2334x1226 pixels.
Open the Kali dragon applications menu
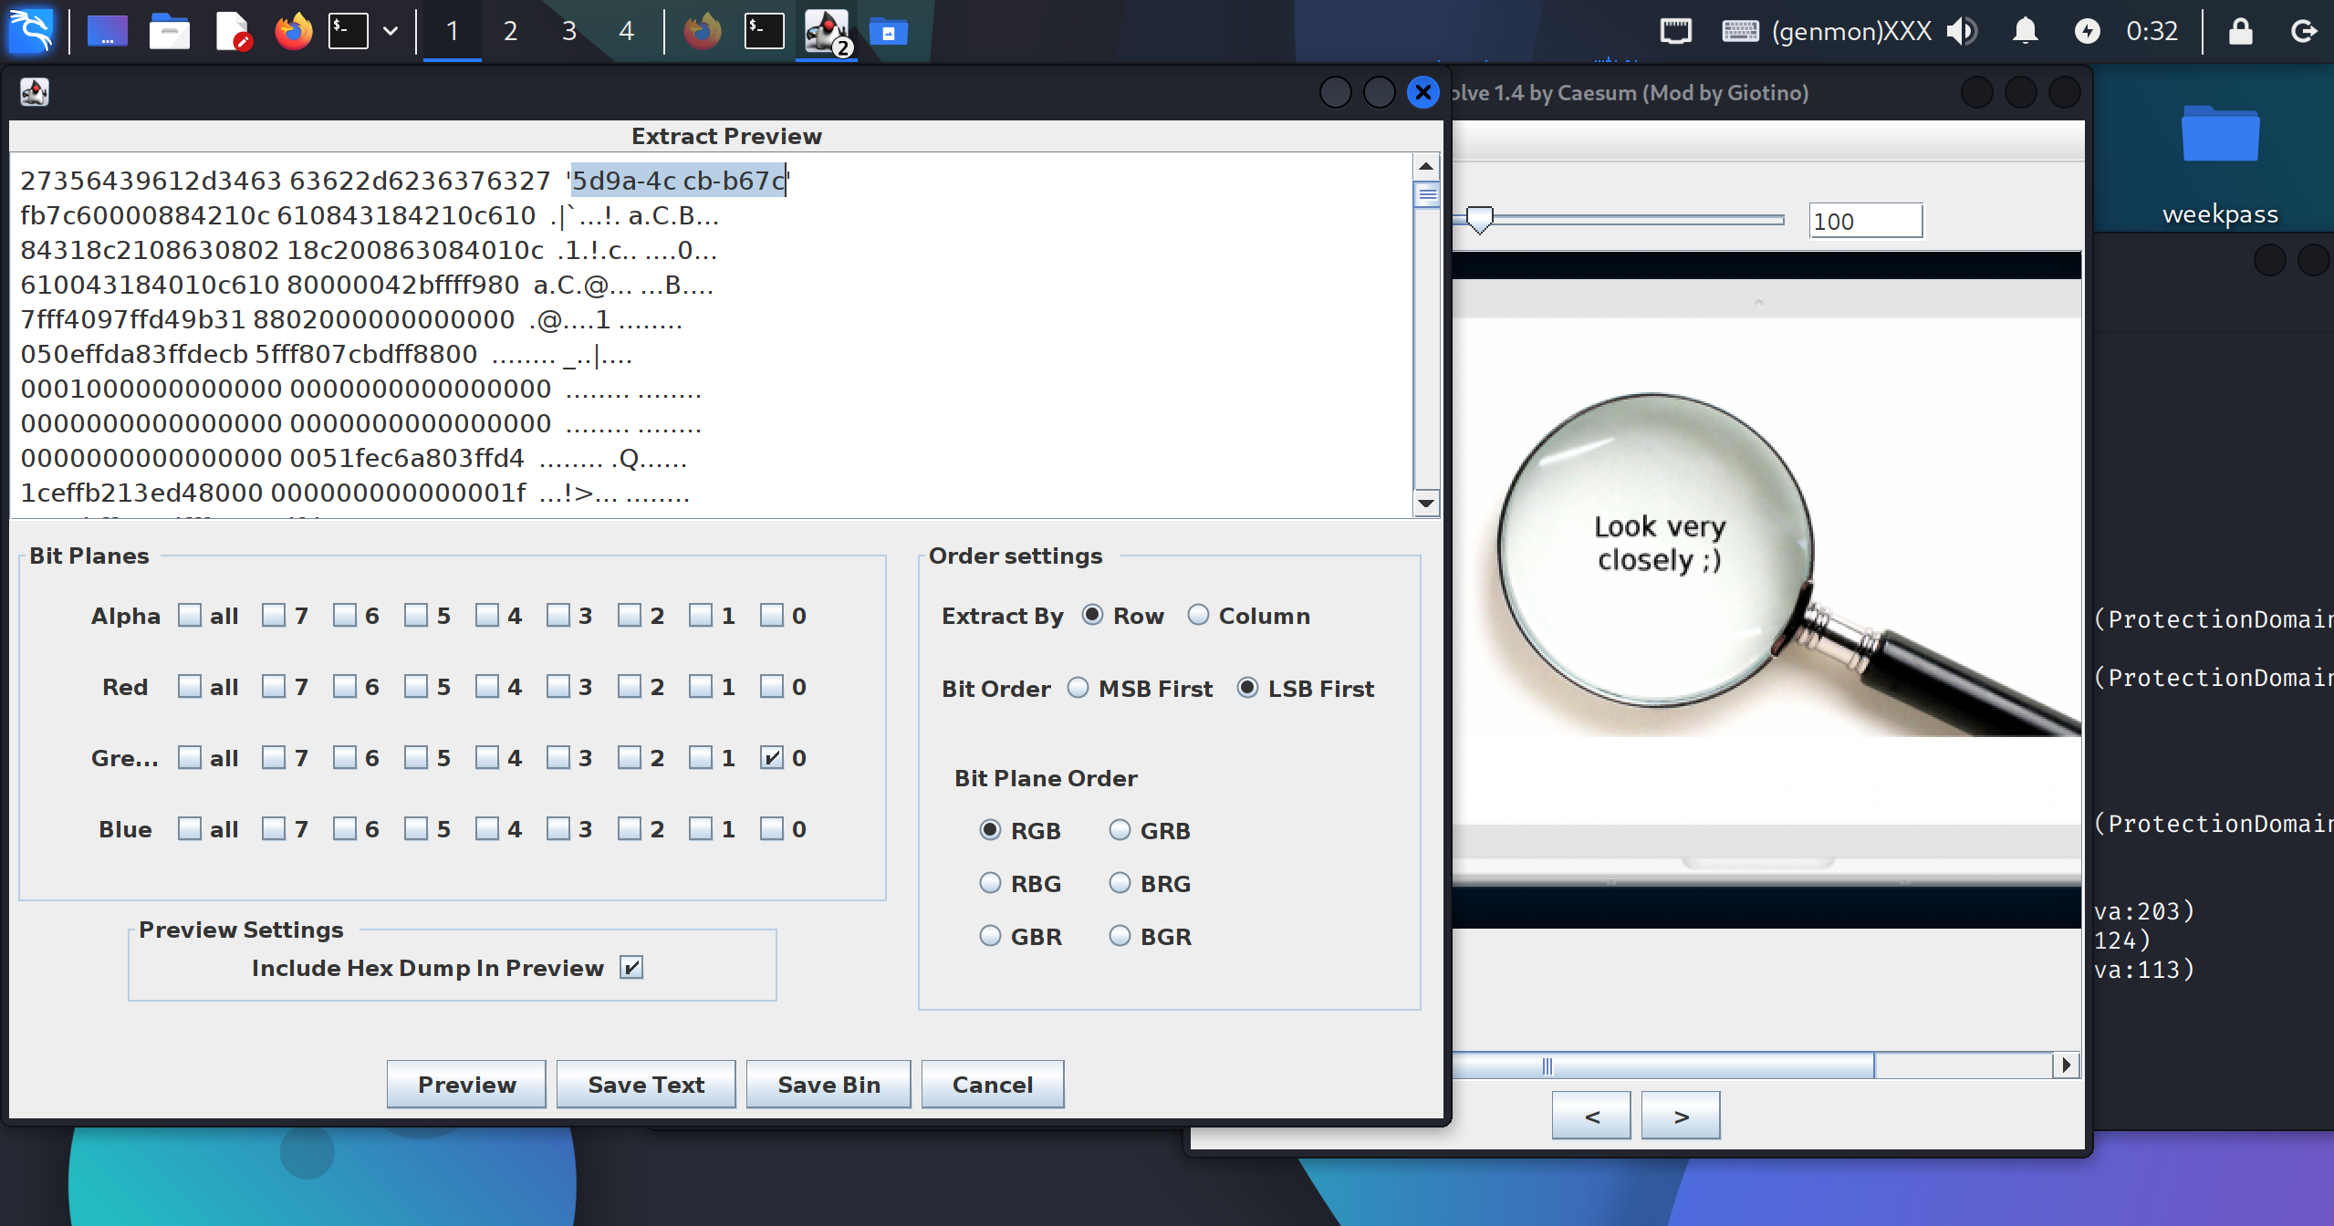click(32, 31)
